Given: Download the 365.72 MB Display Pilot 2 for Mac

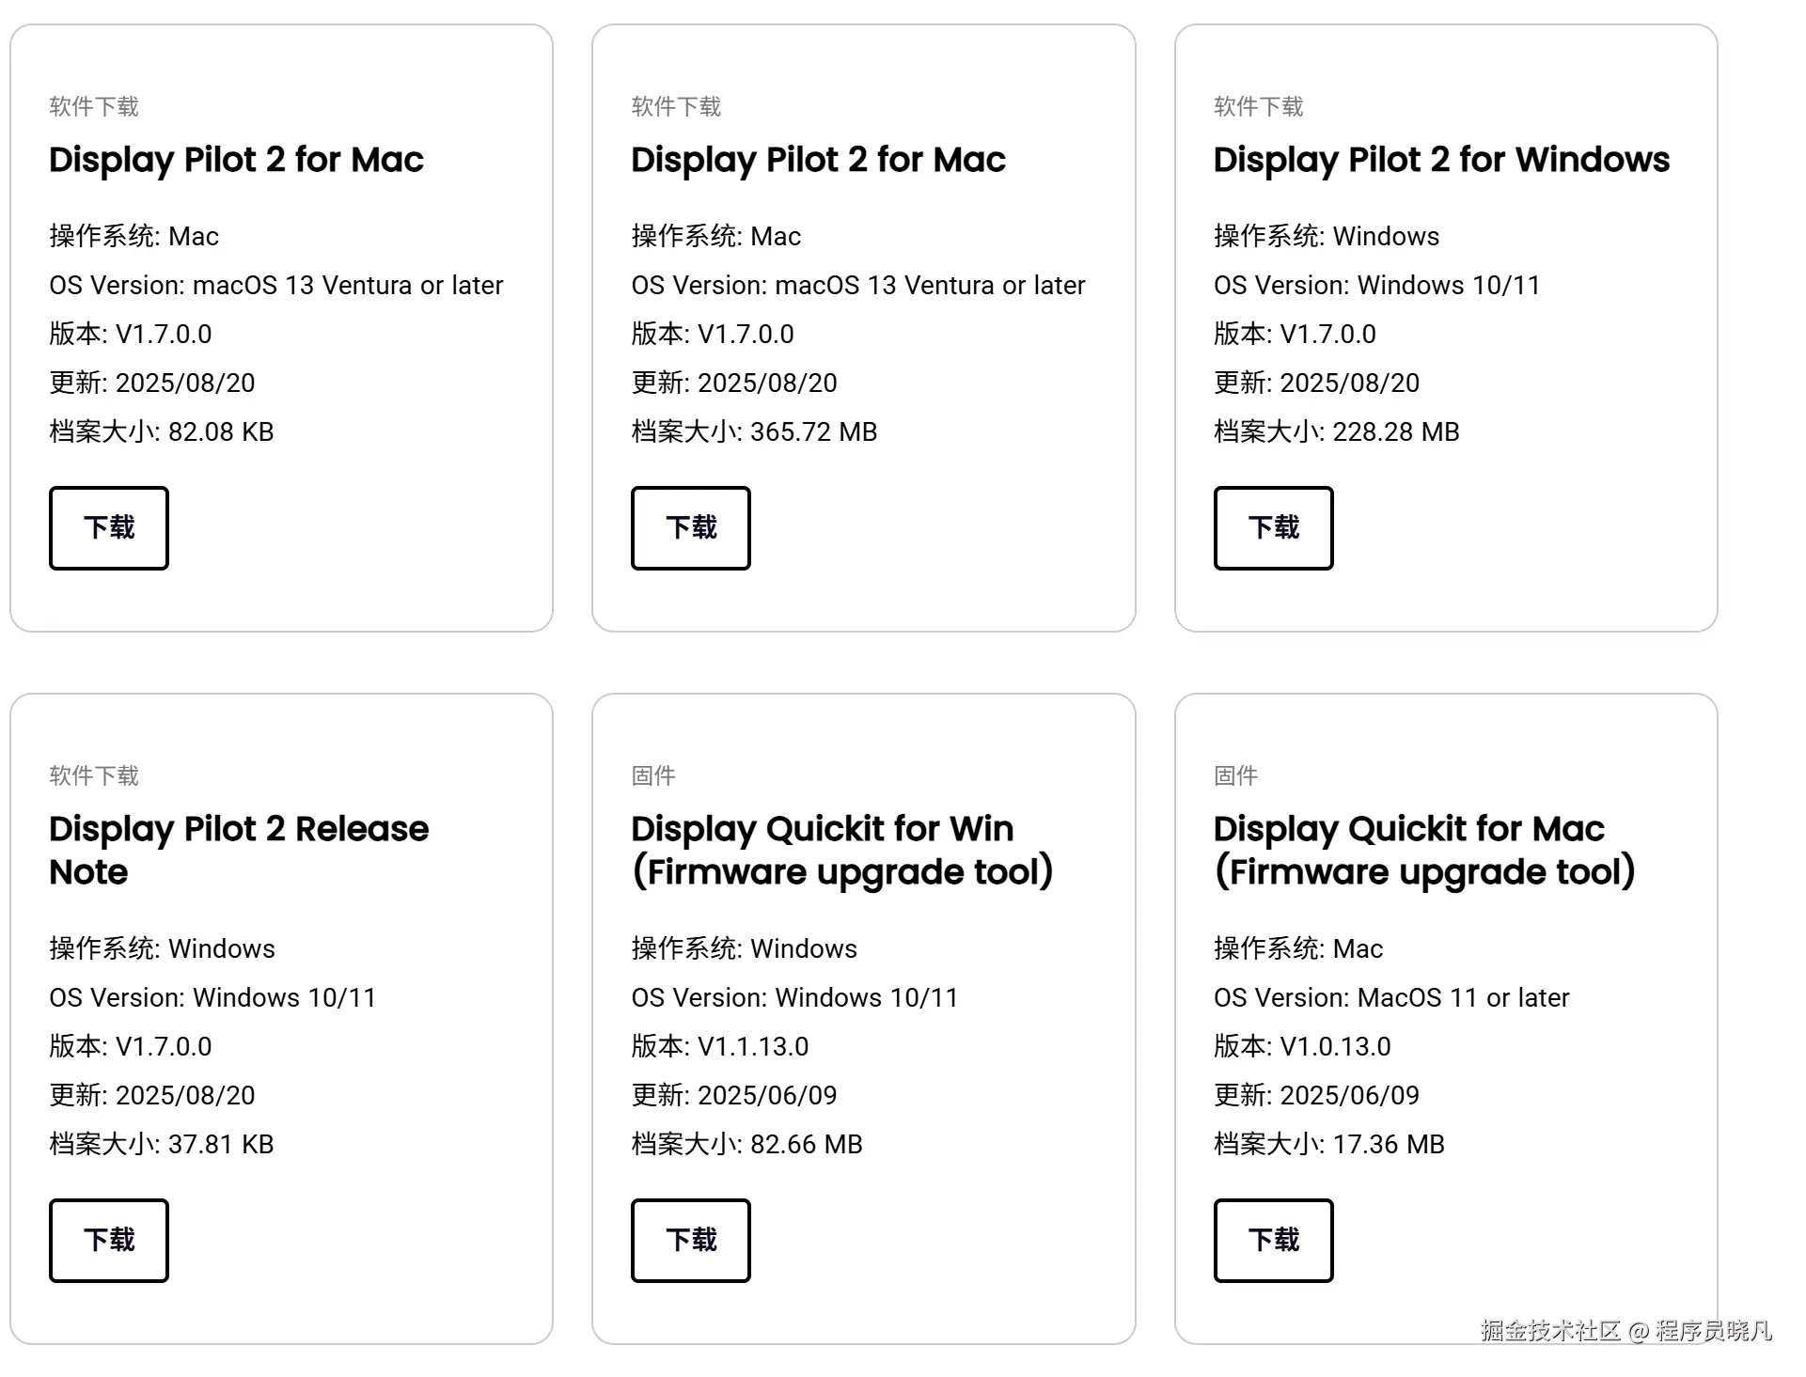Looking at the screenshot, I should click(x=691, y=528).
